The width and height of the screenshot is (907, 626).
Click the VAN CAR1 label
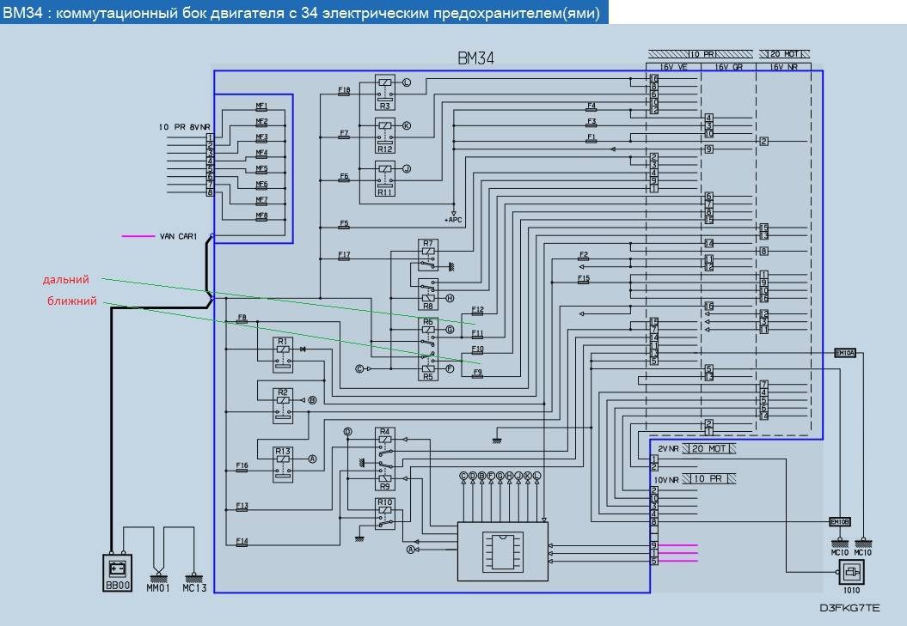pos(179,236)
